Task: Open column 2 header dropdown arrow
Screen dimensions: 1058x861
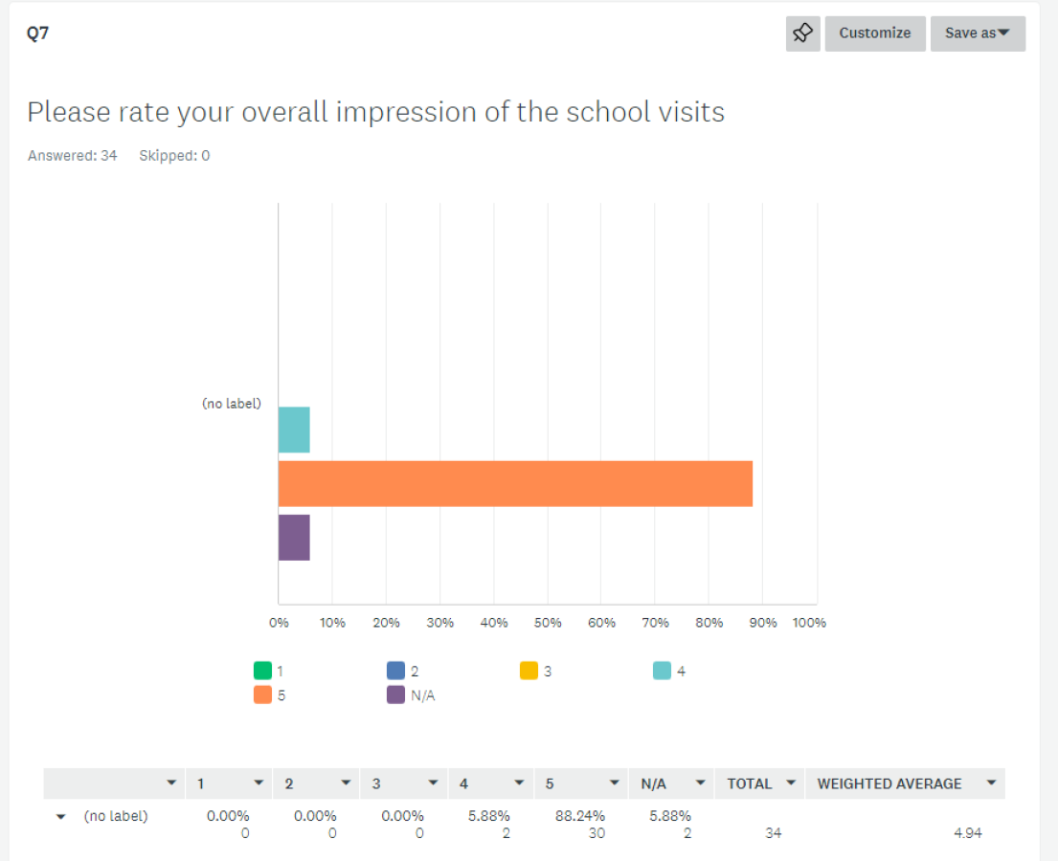Action: tap(346, 783)
